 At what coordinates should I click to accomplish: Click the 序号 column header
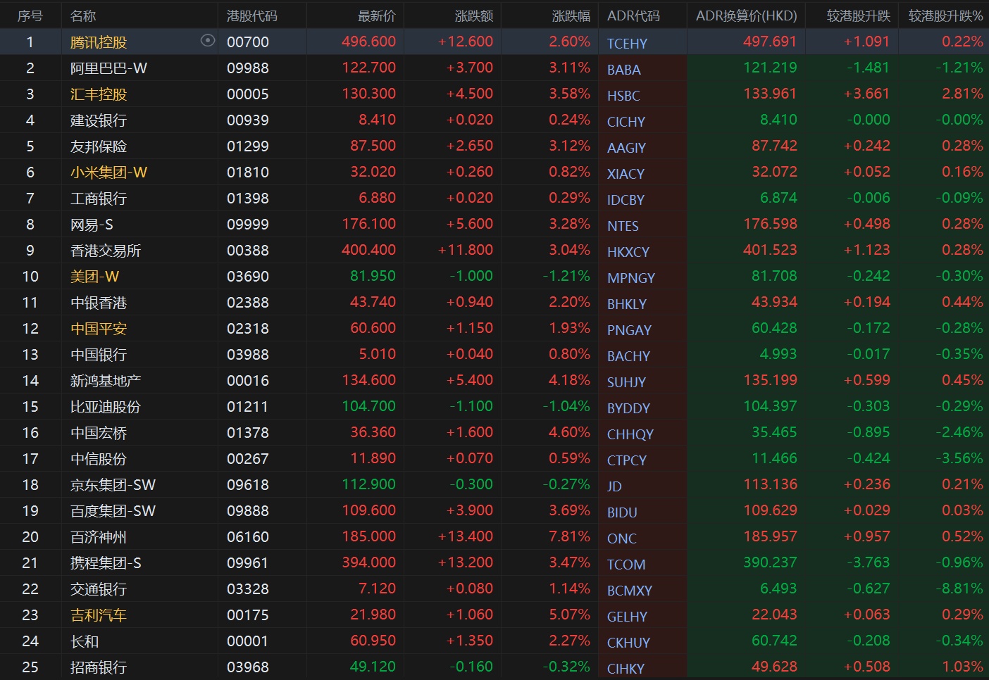[x=30, y=15]
